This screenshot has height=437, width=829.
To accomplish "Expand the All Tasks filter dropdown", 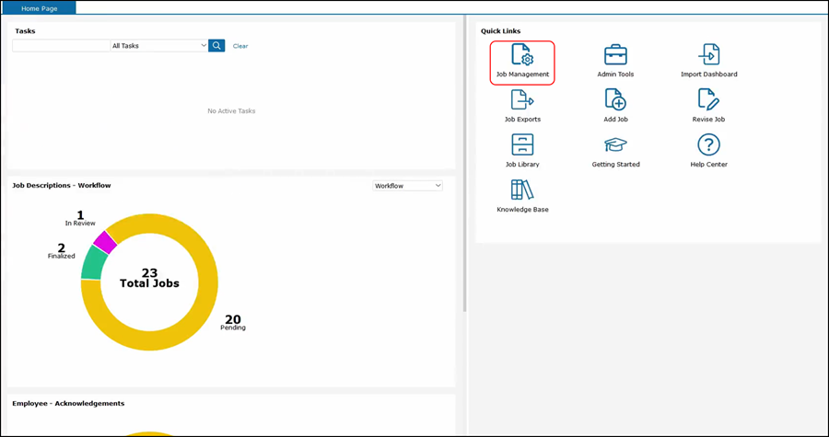I will (x=158, y=45).
